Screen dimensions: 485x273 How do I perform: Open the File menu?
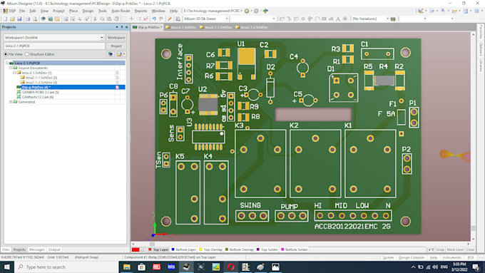[22, 11]
